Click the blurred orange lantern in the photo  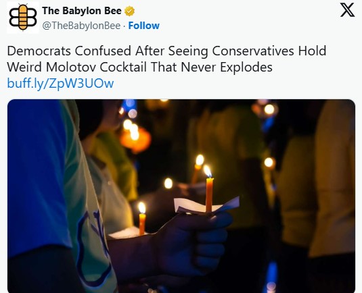[135, 140]
